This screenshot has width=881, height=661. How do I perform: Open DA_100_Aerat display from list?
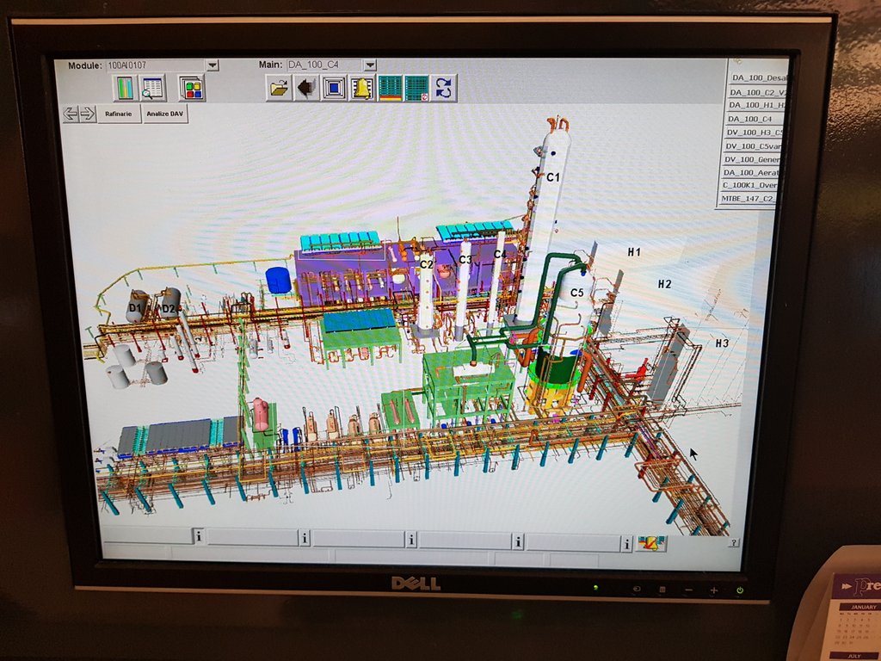[x=750, y=173]
